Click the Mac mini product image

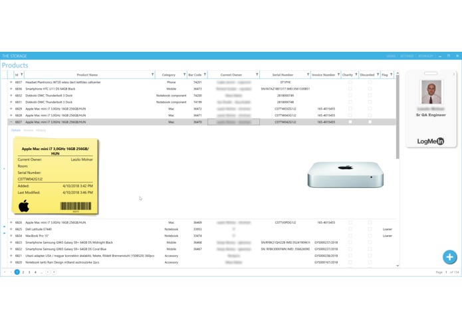point(345,175)
